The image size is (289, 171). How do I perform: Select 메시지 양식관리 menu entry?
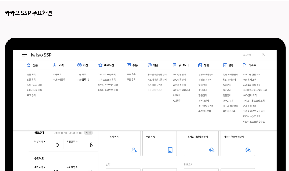[x=155, y=85]
